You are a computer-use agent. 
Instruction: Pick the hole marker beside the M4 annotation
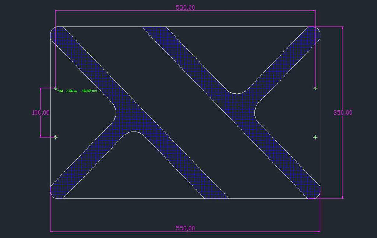[56, 88]
